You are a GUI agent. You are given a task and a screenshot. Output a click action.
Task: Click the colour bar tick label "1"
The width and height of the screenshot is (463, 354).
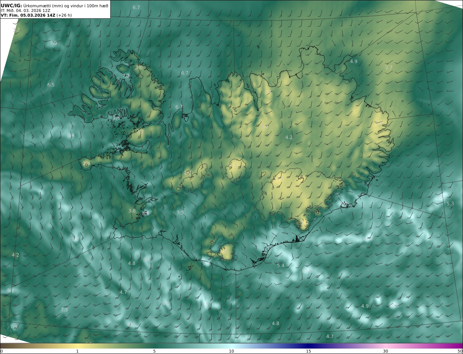coord(77,351)
